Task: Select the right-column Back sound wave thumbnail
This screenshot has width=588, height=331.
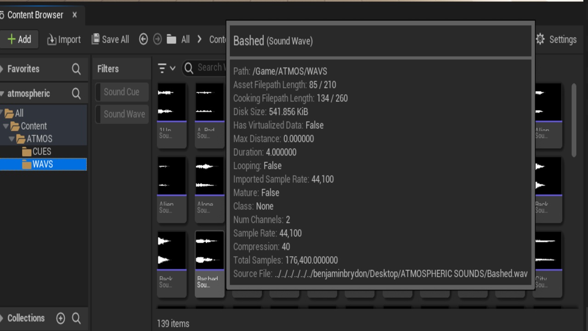Action: point(548,190)
